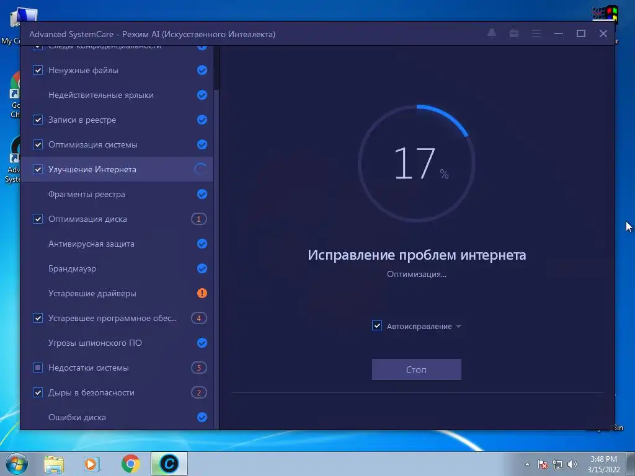Disable the Автоисправление checkbox
This screenshot has height=476, width=635.
tap(376, 326)
